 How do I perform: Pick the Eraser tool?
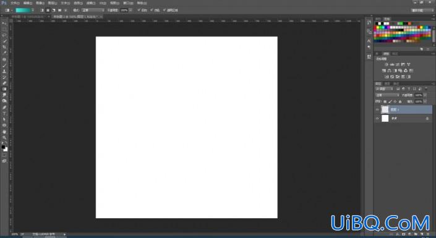(4, 83)
